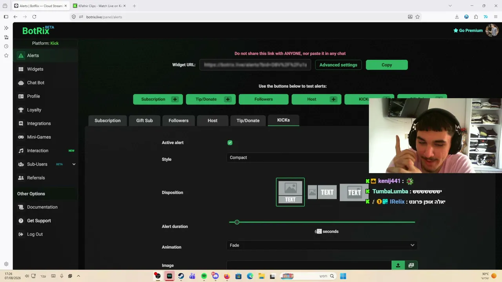
Task: Click the Advanced settings button
Action: pos(338,65)
